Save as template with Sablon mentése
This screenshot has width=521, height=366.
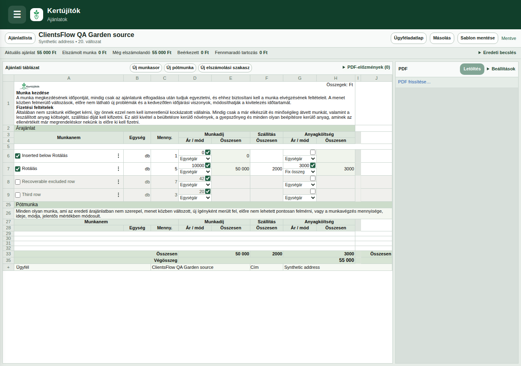point(478,38)
